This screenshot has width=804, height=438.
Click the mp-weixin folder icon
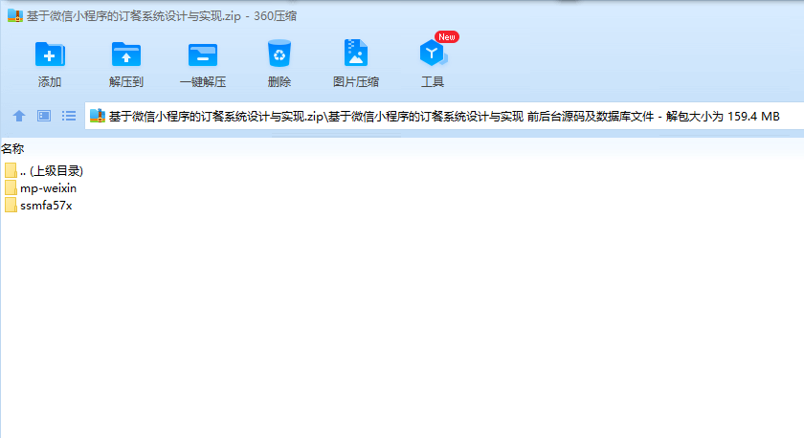[11, 188]
